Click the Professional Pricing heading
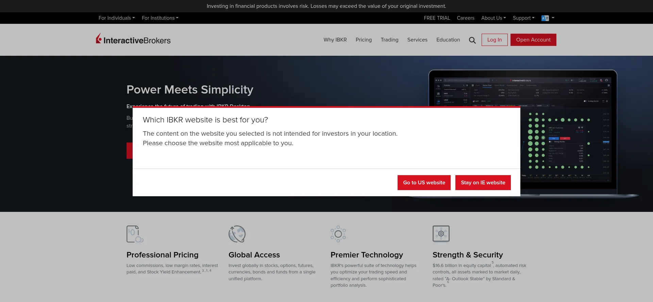Image resolution: width=653 pixels, height=302 pixels. [162, 255]
